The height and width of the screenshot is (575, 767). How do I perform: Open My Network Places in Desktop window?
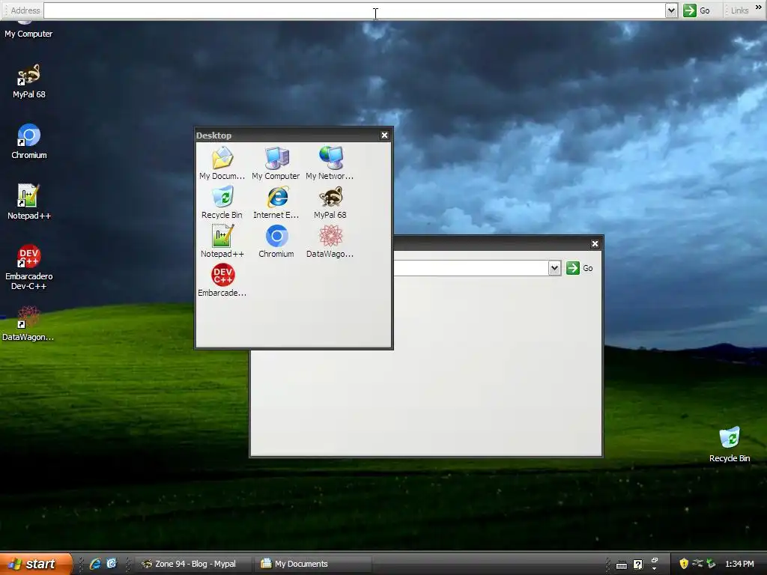[x=330, y=163]
